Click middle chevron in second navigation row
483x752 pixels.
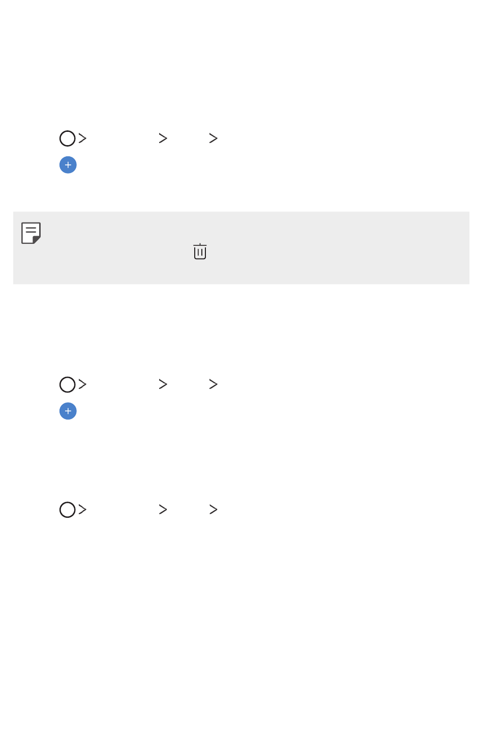coord(163,384)
